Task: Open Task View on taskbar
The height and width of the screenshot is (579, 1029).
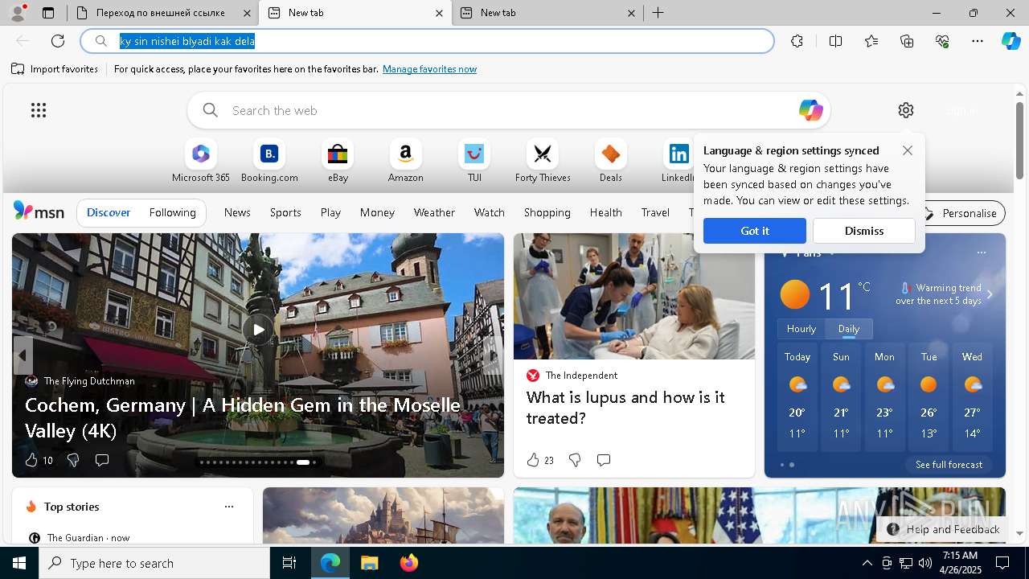Action: (x=289, y=563)
